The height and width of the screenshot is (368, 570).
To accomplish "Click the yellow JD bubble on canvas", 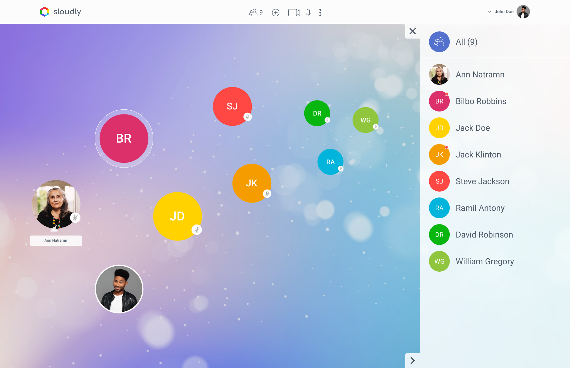I will [178, 216].
